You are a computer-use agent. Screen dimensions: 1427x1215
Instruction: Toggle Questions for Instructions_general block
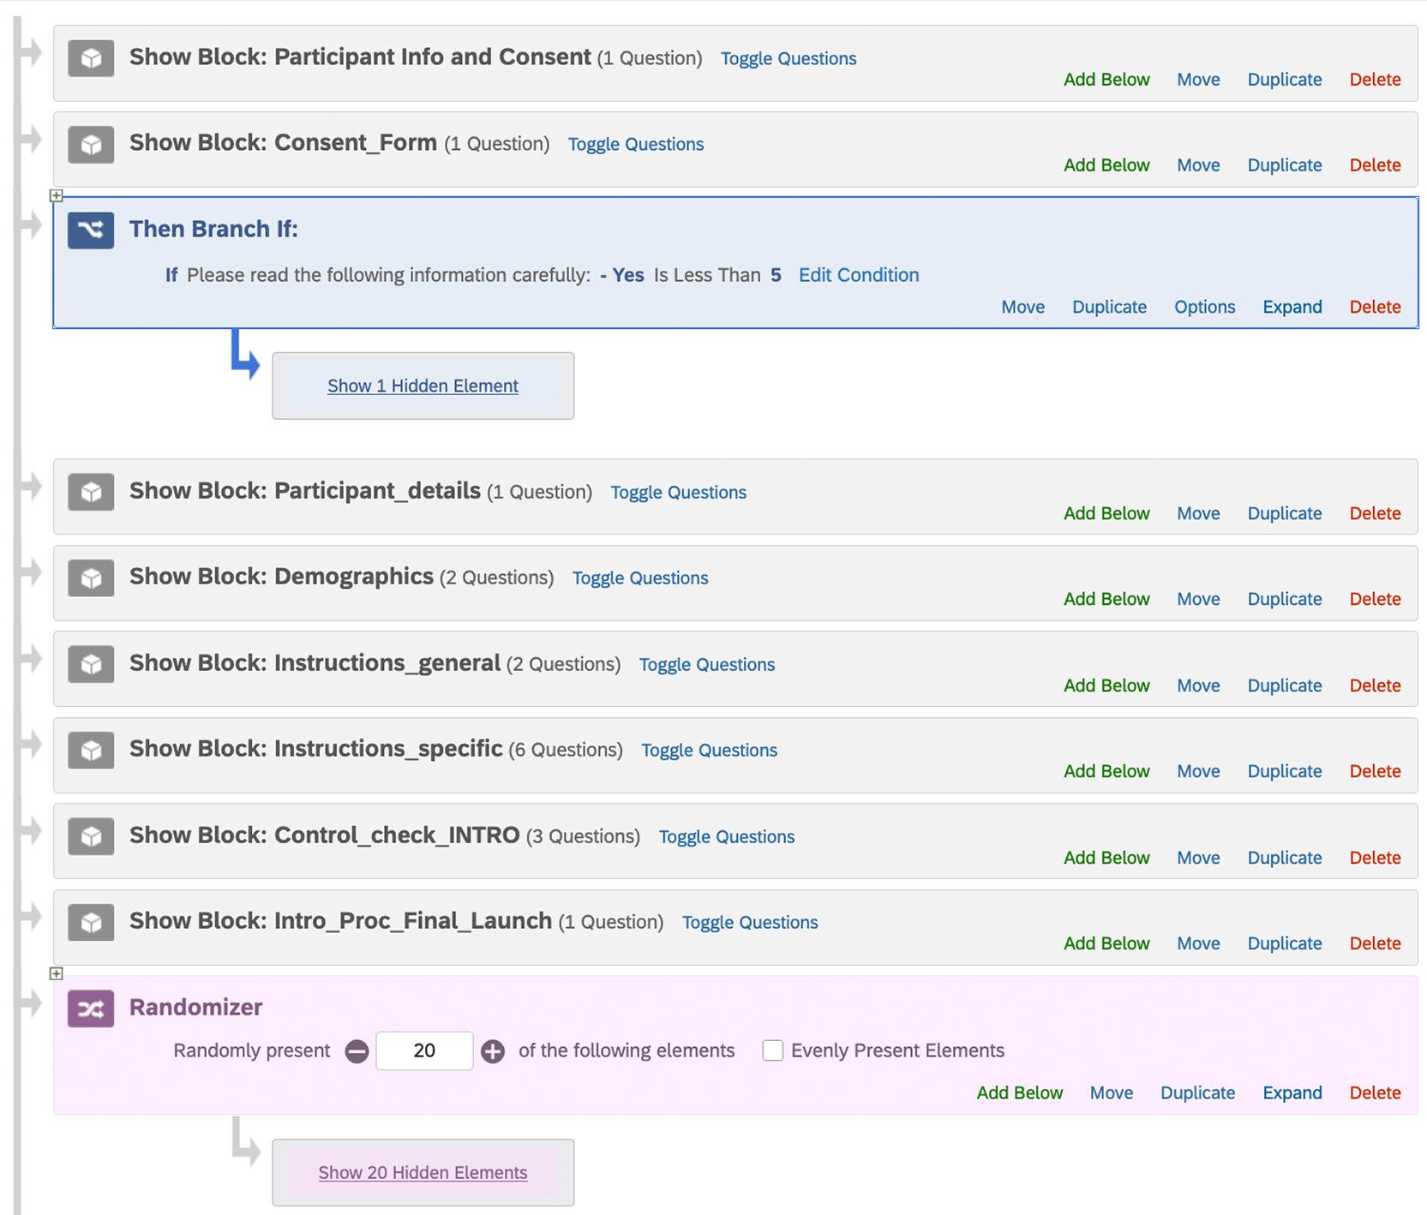coord(707,664)
